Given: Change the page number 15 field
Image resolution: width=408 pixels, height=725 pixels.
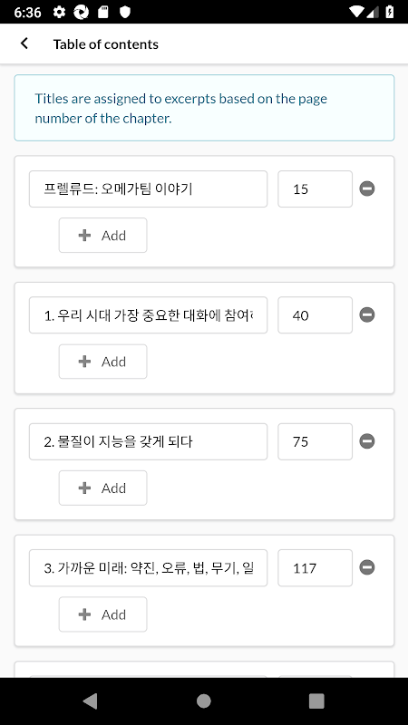Looking at the screenshot, I should pos(315,189).
